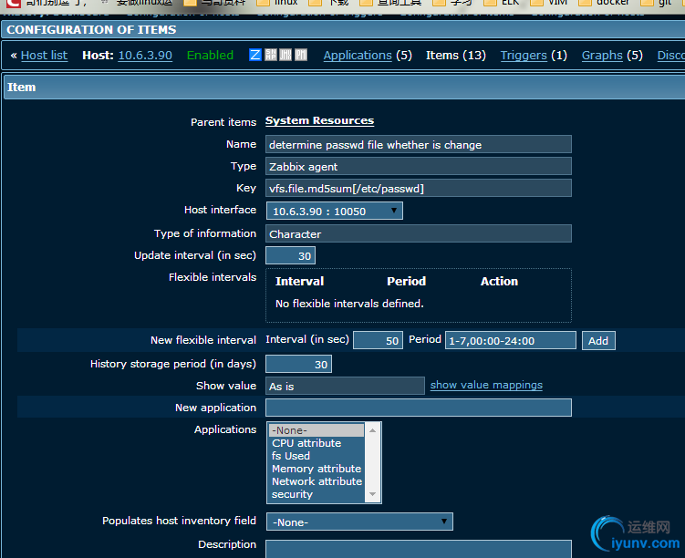Focus the Description text area
The height and width of the screenshot is (558, 685).
[418, 549]
